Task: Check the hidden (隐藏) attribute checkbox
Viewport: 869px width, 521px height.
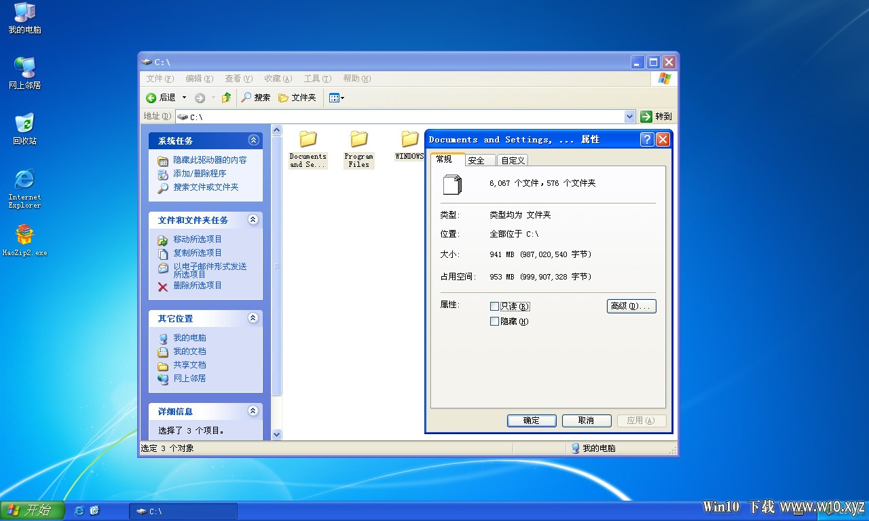Action: 494,322
